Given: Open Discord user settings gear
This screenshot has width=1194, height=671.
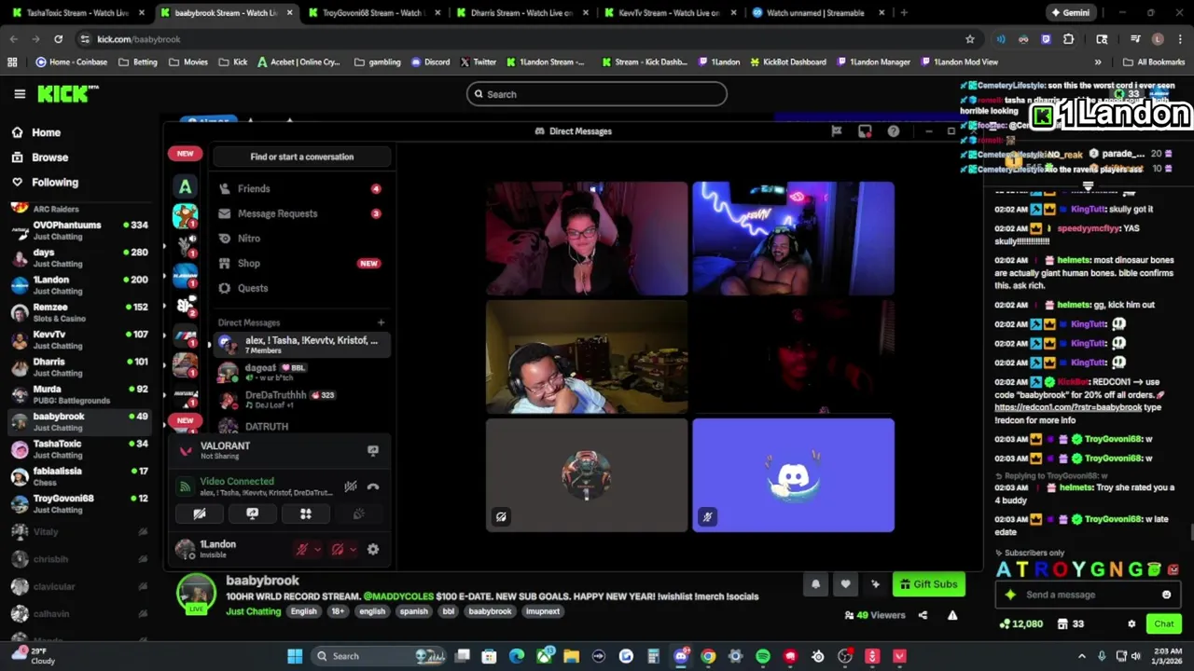Looking at the screenshot, I should click(373, 550).
